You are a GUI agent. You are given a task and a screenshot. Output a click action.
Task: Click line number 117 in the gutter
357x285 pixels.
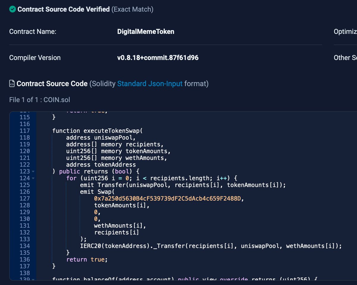(25, 131)
